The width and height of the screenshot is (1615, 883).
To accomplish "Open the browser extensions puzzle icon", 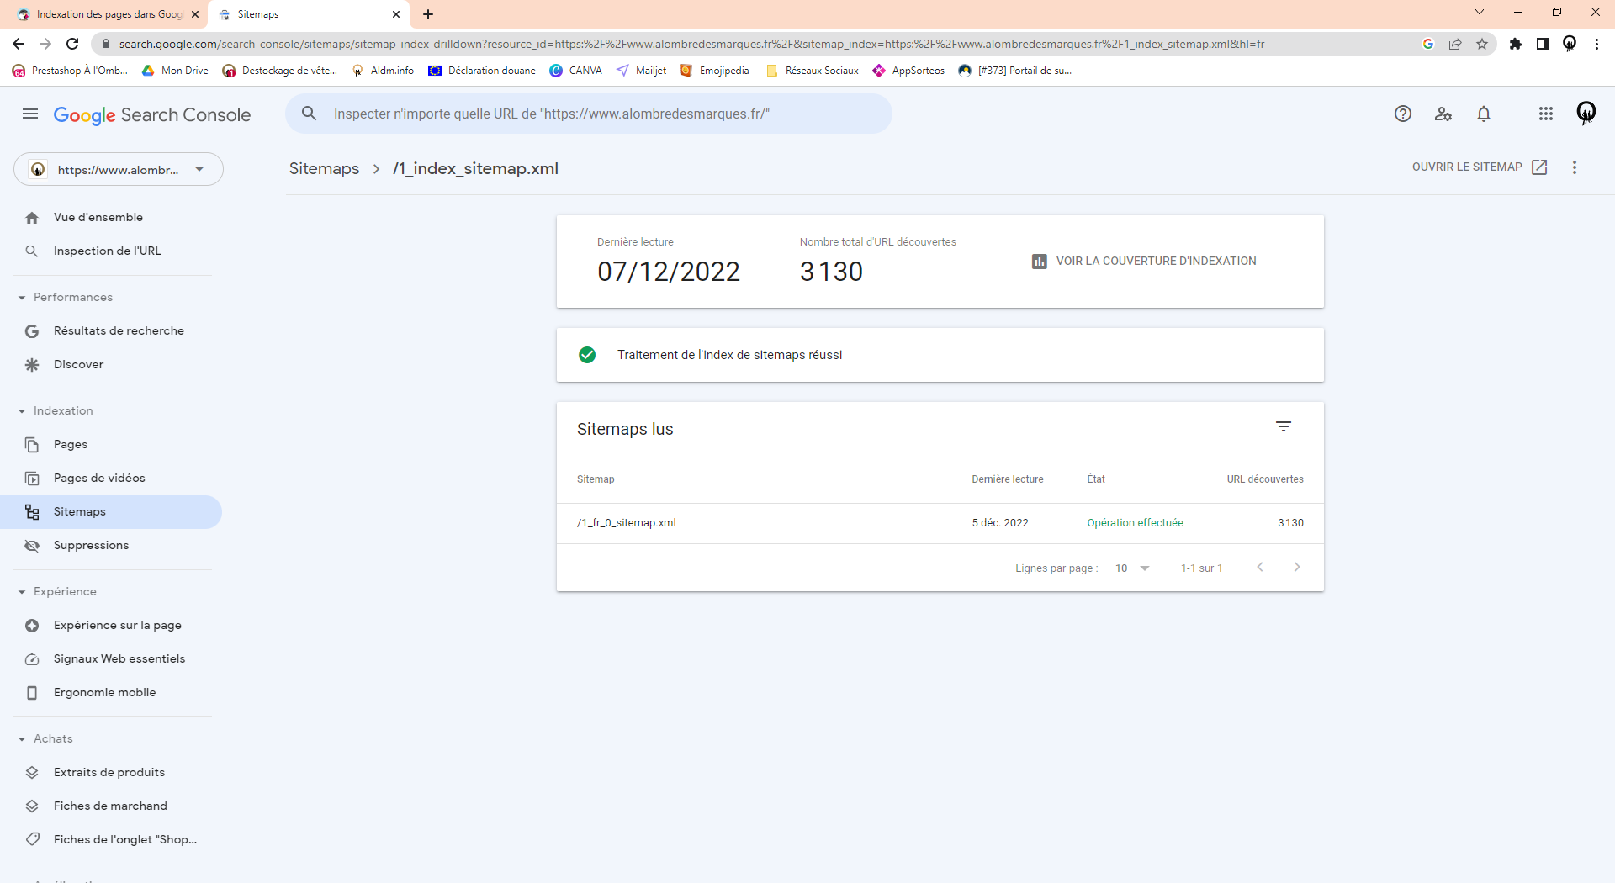I will tap(1516, 44).
